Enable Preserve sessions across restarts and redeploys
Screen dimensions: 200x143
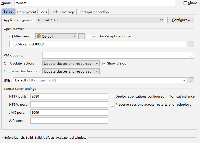113,105
